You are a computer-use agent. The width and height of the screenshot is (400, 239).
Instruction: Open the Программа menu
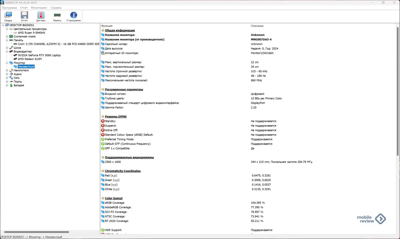tap(9, 8)
